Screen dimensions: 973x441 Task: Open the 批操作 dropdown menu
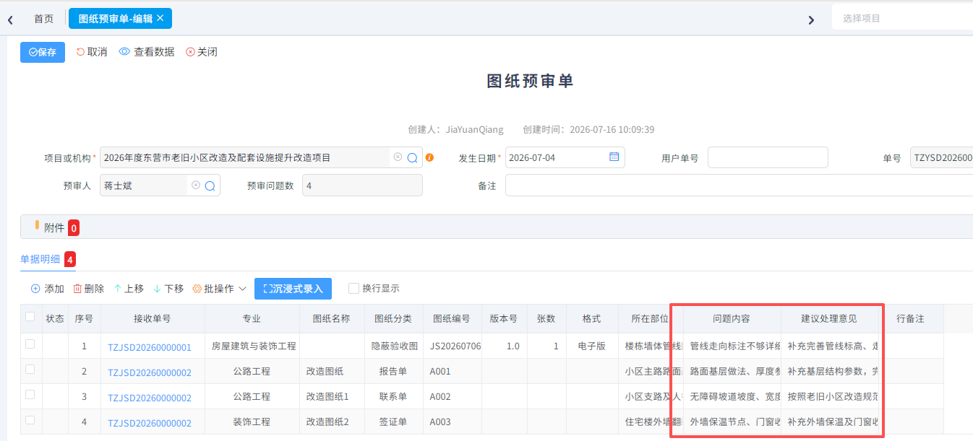tap(219, 288)
